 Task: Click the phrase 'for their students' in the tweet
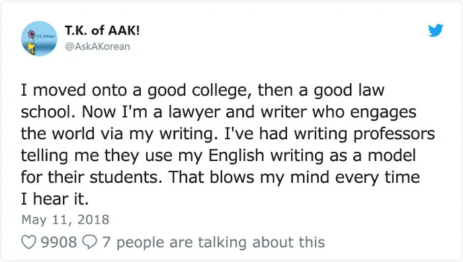91,178
